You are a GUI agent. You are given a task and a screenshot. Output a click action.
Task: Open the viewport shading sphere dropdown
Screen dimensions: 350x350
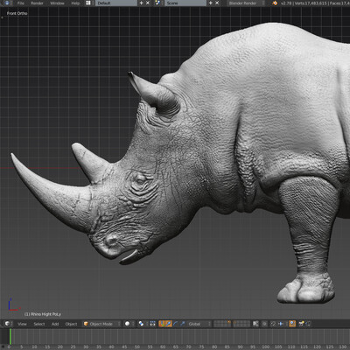coord(129,324)
